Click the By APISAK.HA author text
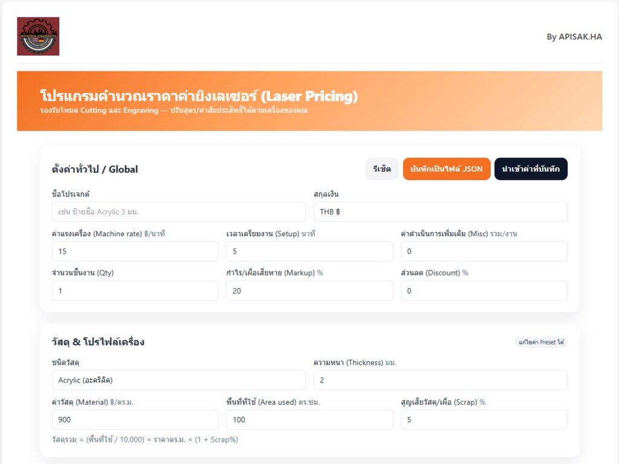Image resolution: width=619 pixels, height=464 pixels. [x=574, y=37]
